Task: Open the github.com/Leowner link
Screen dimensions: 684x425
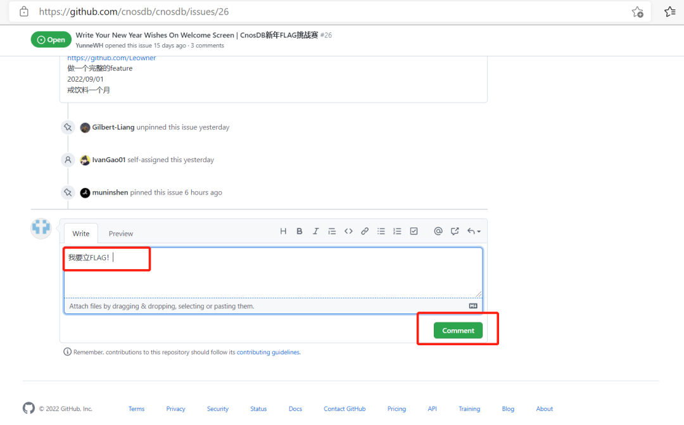Action: pos(111,58)
